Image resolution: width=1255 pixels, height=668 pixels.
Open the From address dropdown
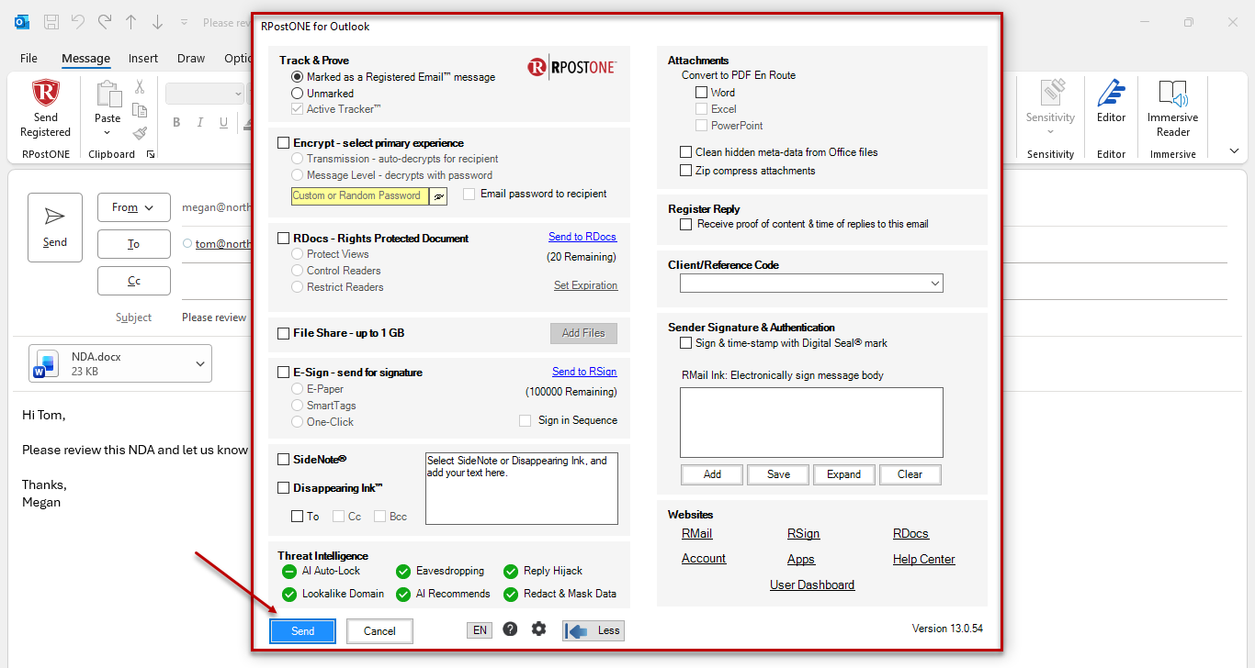pos(133,208)
